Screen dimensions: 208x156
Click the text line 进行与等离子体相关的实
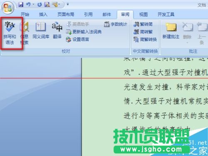coord(166,116)
